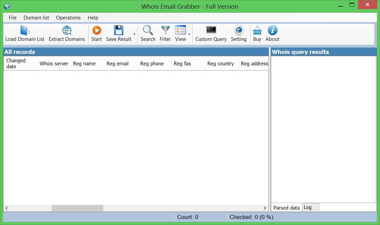Sort by the Whois server column header
This screenshot has width=380, height=225.
click(x=54, y=64)
